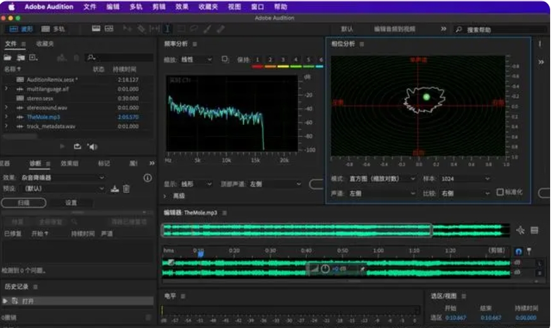Select the Slip tool in toolbar
Image resolution: width=552 pixels, height=328 pixels.
tap(155, 29)
